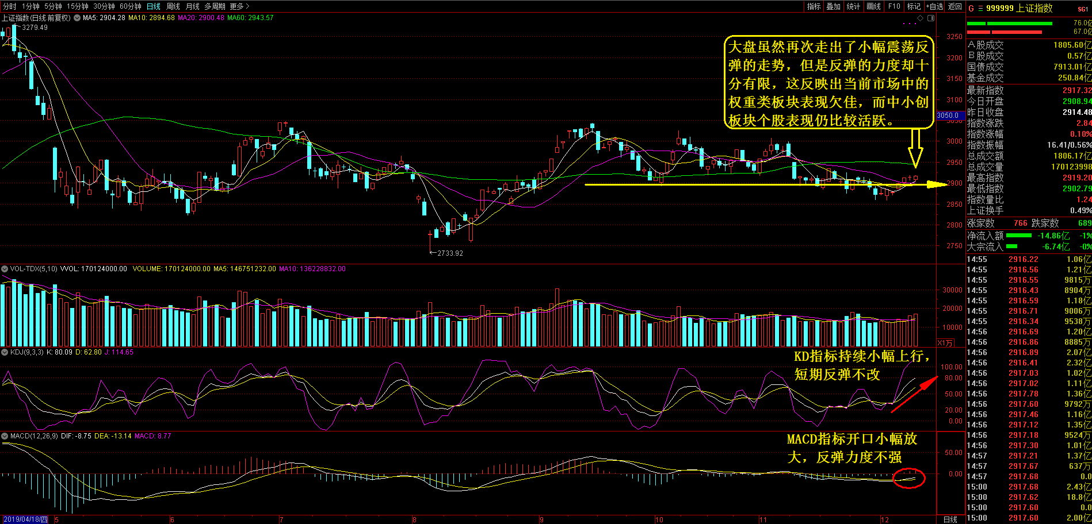The image size is (1092, 524).
Task: Select the 5分钟 chart period
Action: tap(53, 6)
